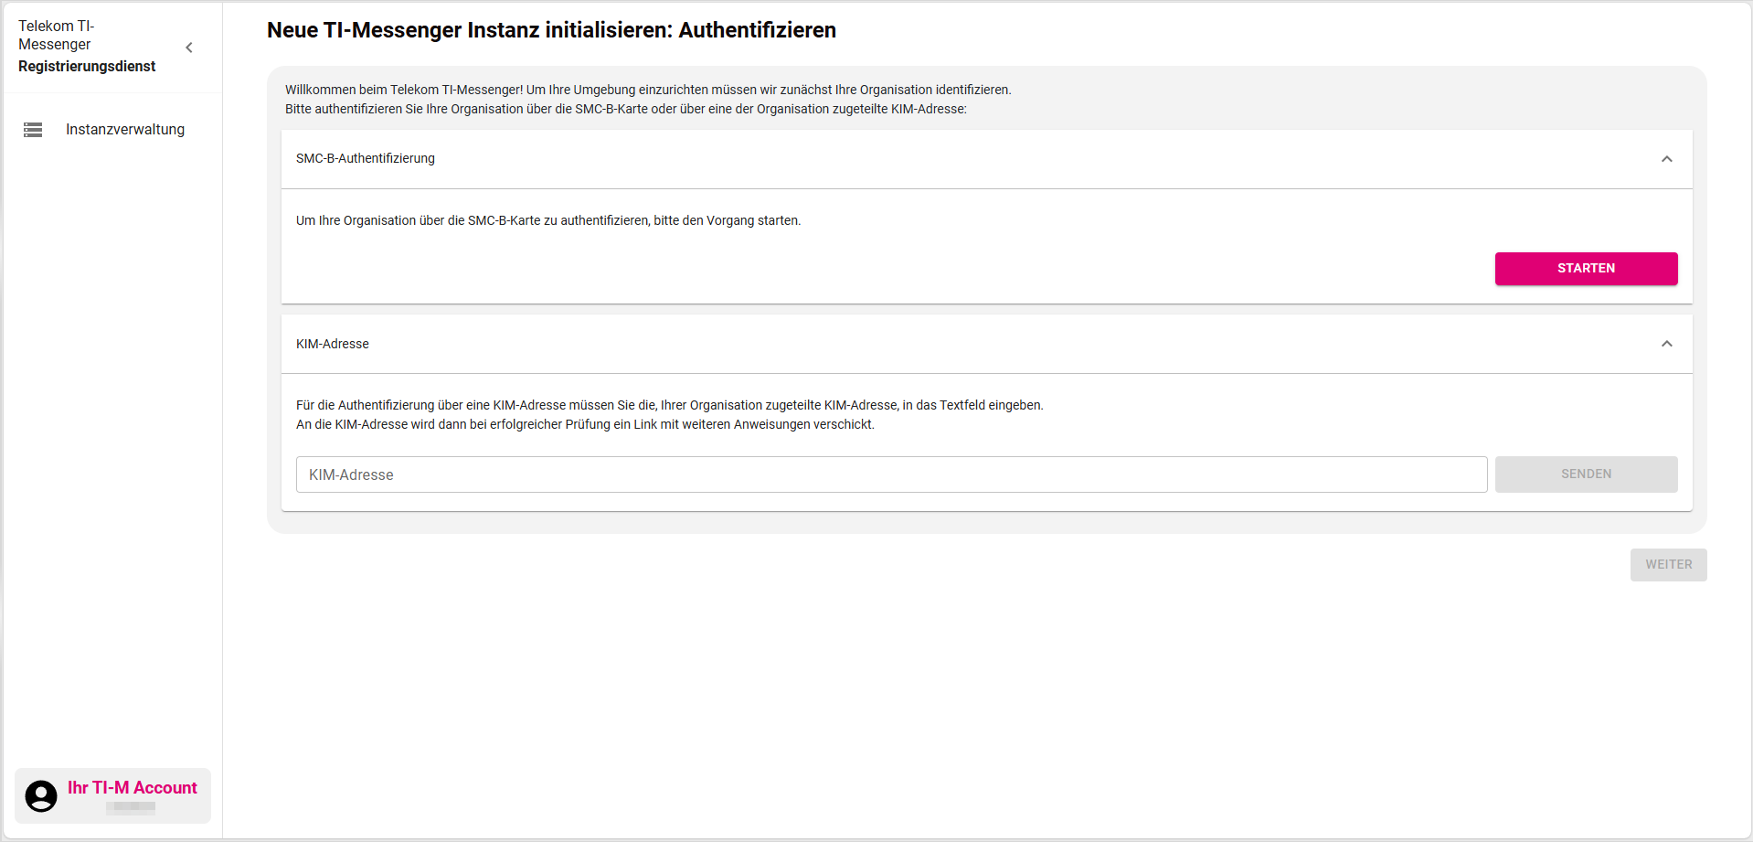The height and width of the screenshot is (842, 1753).
Task: Start SMC-B authentication with STARTEN
Action: coord(1586,268)
